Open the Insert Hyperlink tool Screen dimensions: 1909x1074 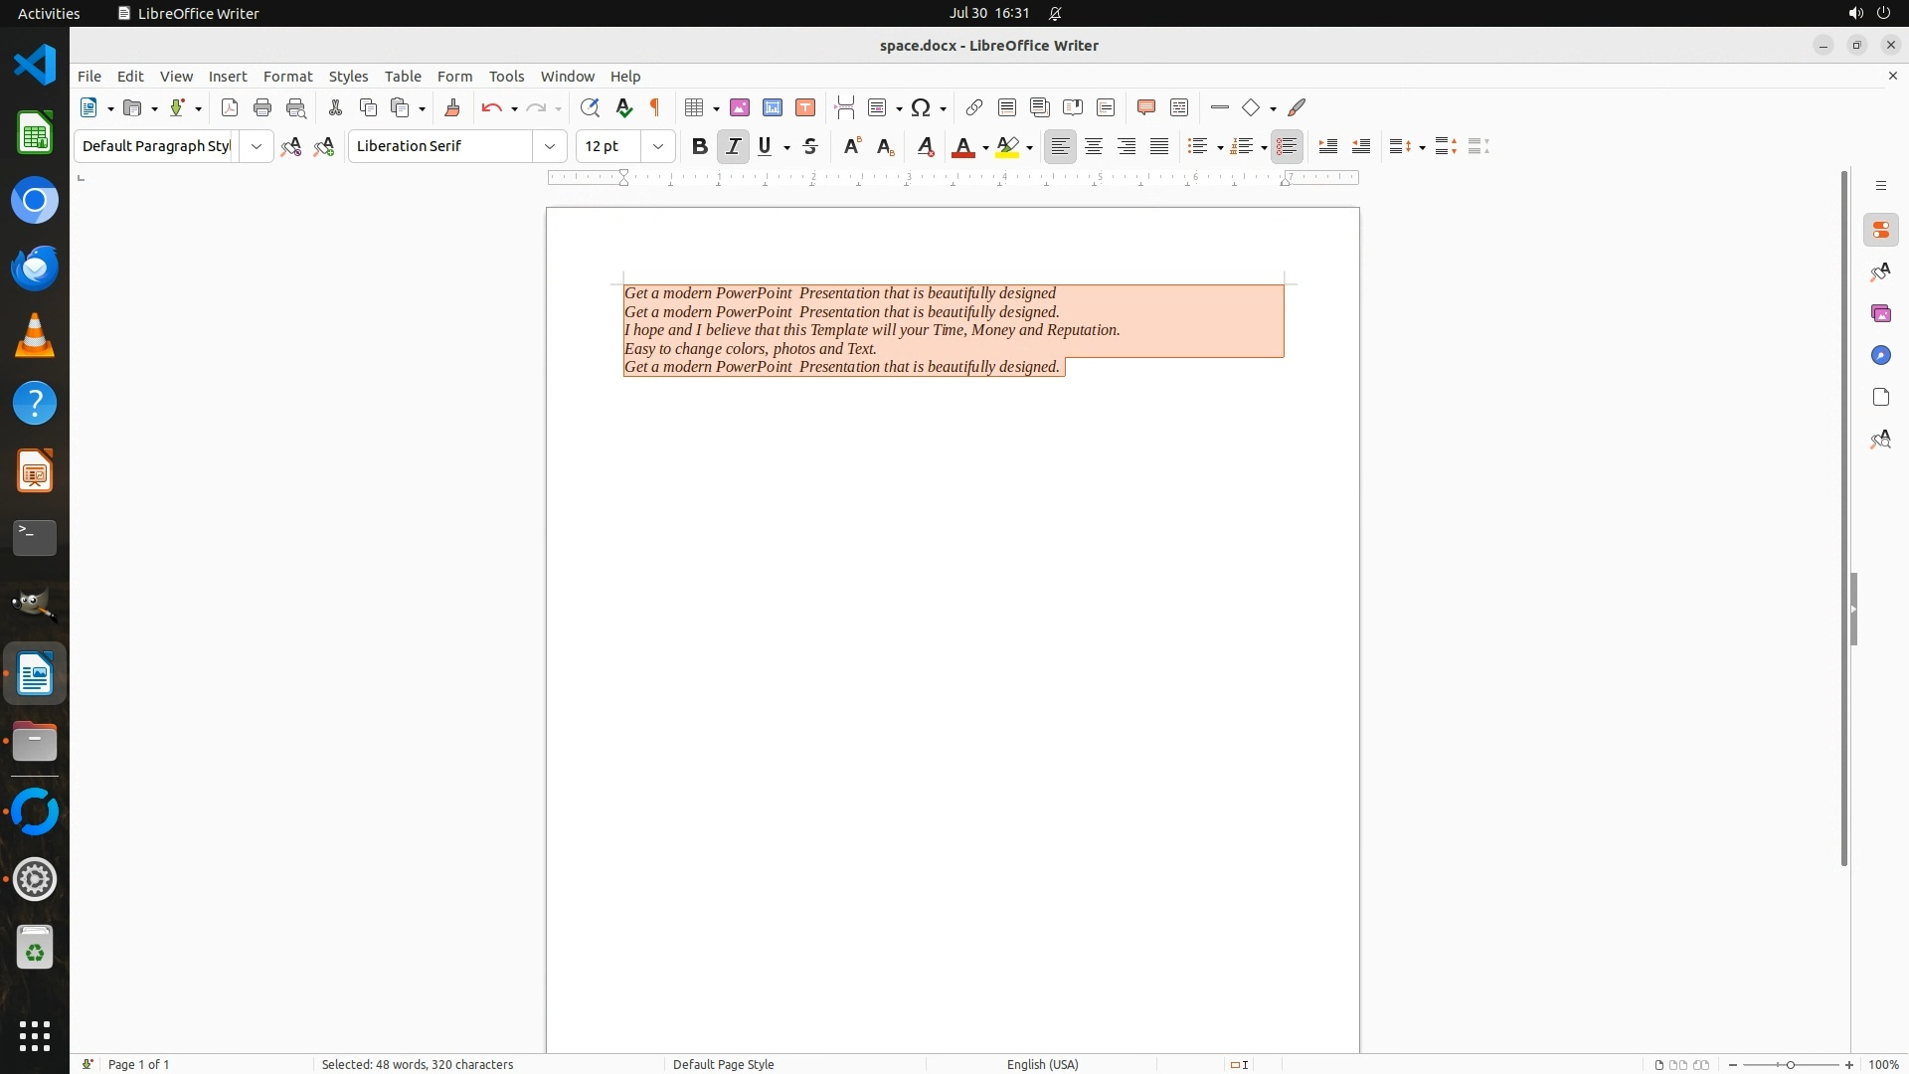coord(974,108)
